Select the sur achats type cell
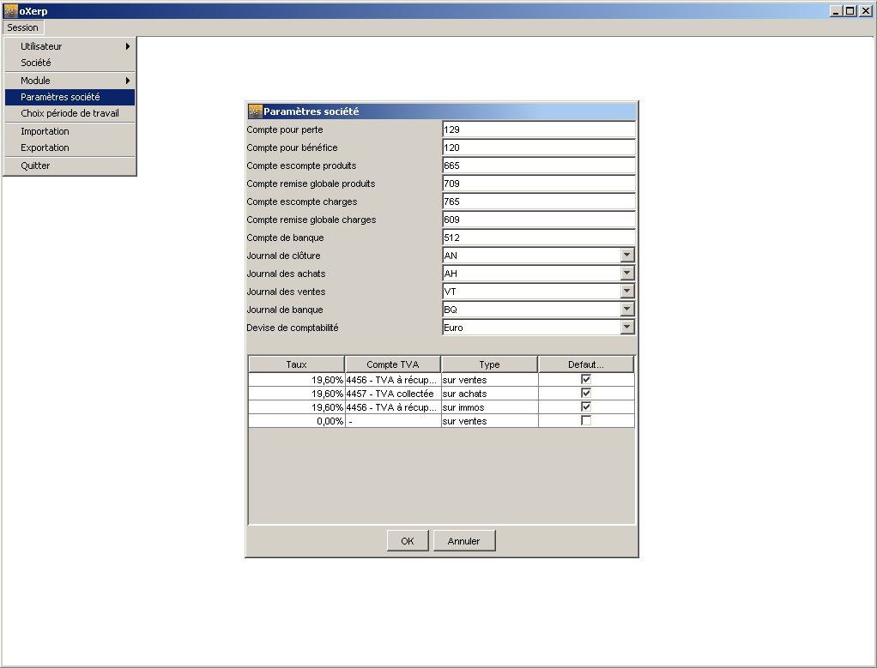This screenshot has height=668, width=877. click(489, 394)
